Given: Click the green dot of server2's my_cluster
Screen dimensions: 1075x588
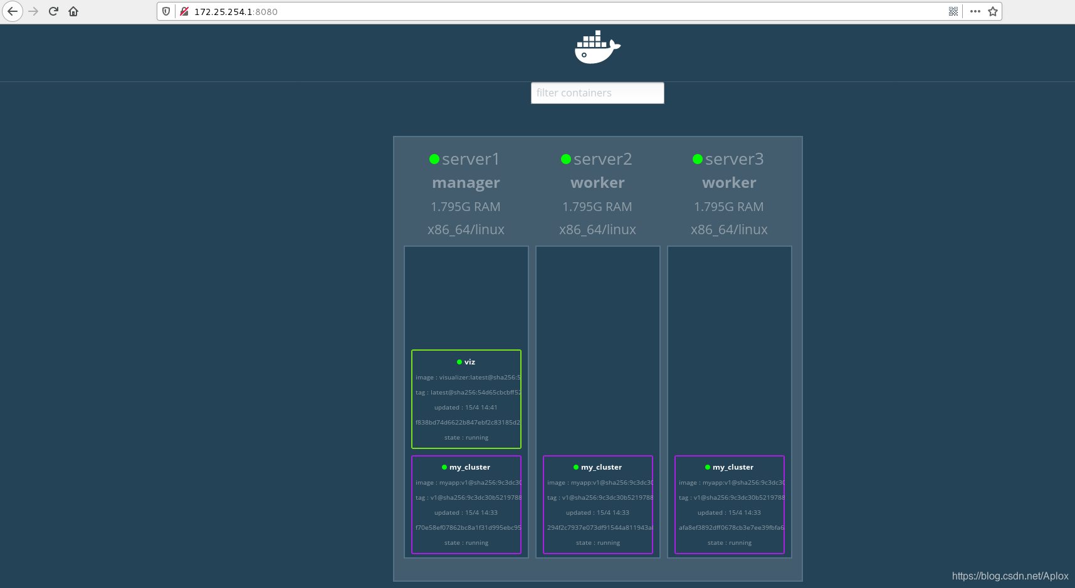Looking at the screenshot, I should point(576,467).
